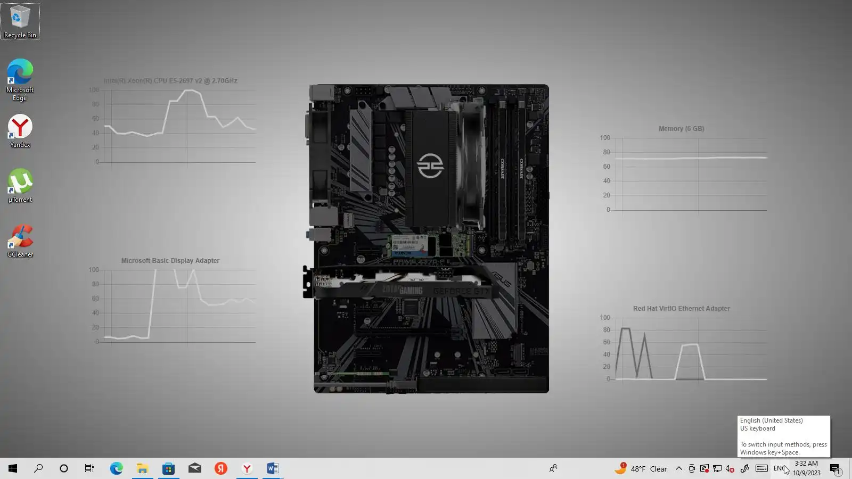Open File Explorer from the taskbar
Viewport: 852px width, 479px height.
point(142,468)
